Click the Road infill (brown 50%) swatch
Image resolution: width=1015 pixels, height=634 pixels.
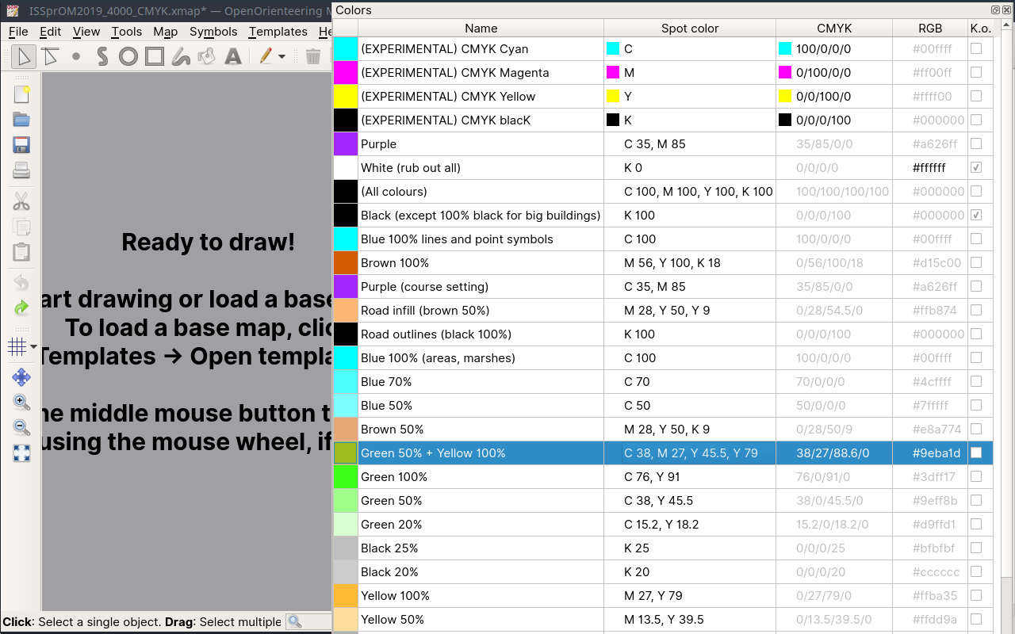346,310
